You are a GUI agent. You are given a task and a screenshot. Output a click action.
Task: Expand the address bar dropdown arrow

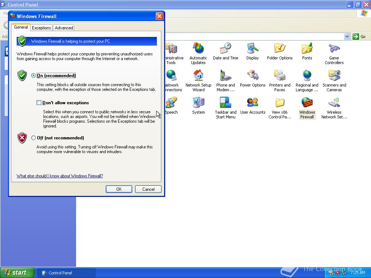347,37
